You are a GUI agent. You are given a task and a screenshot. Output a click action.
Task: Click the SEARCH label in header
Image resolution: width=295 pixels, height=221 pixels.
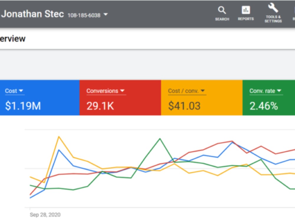(222, 19)
